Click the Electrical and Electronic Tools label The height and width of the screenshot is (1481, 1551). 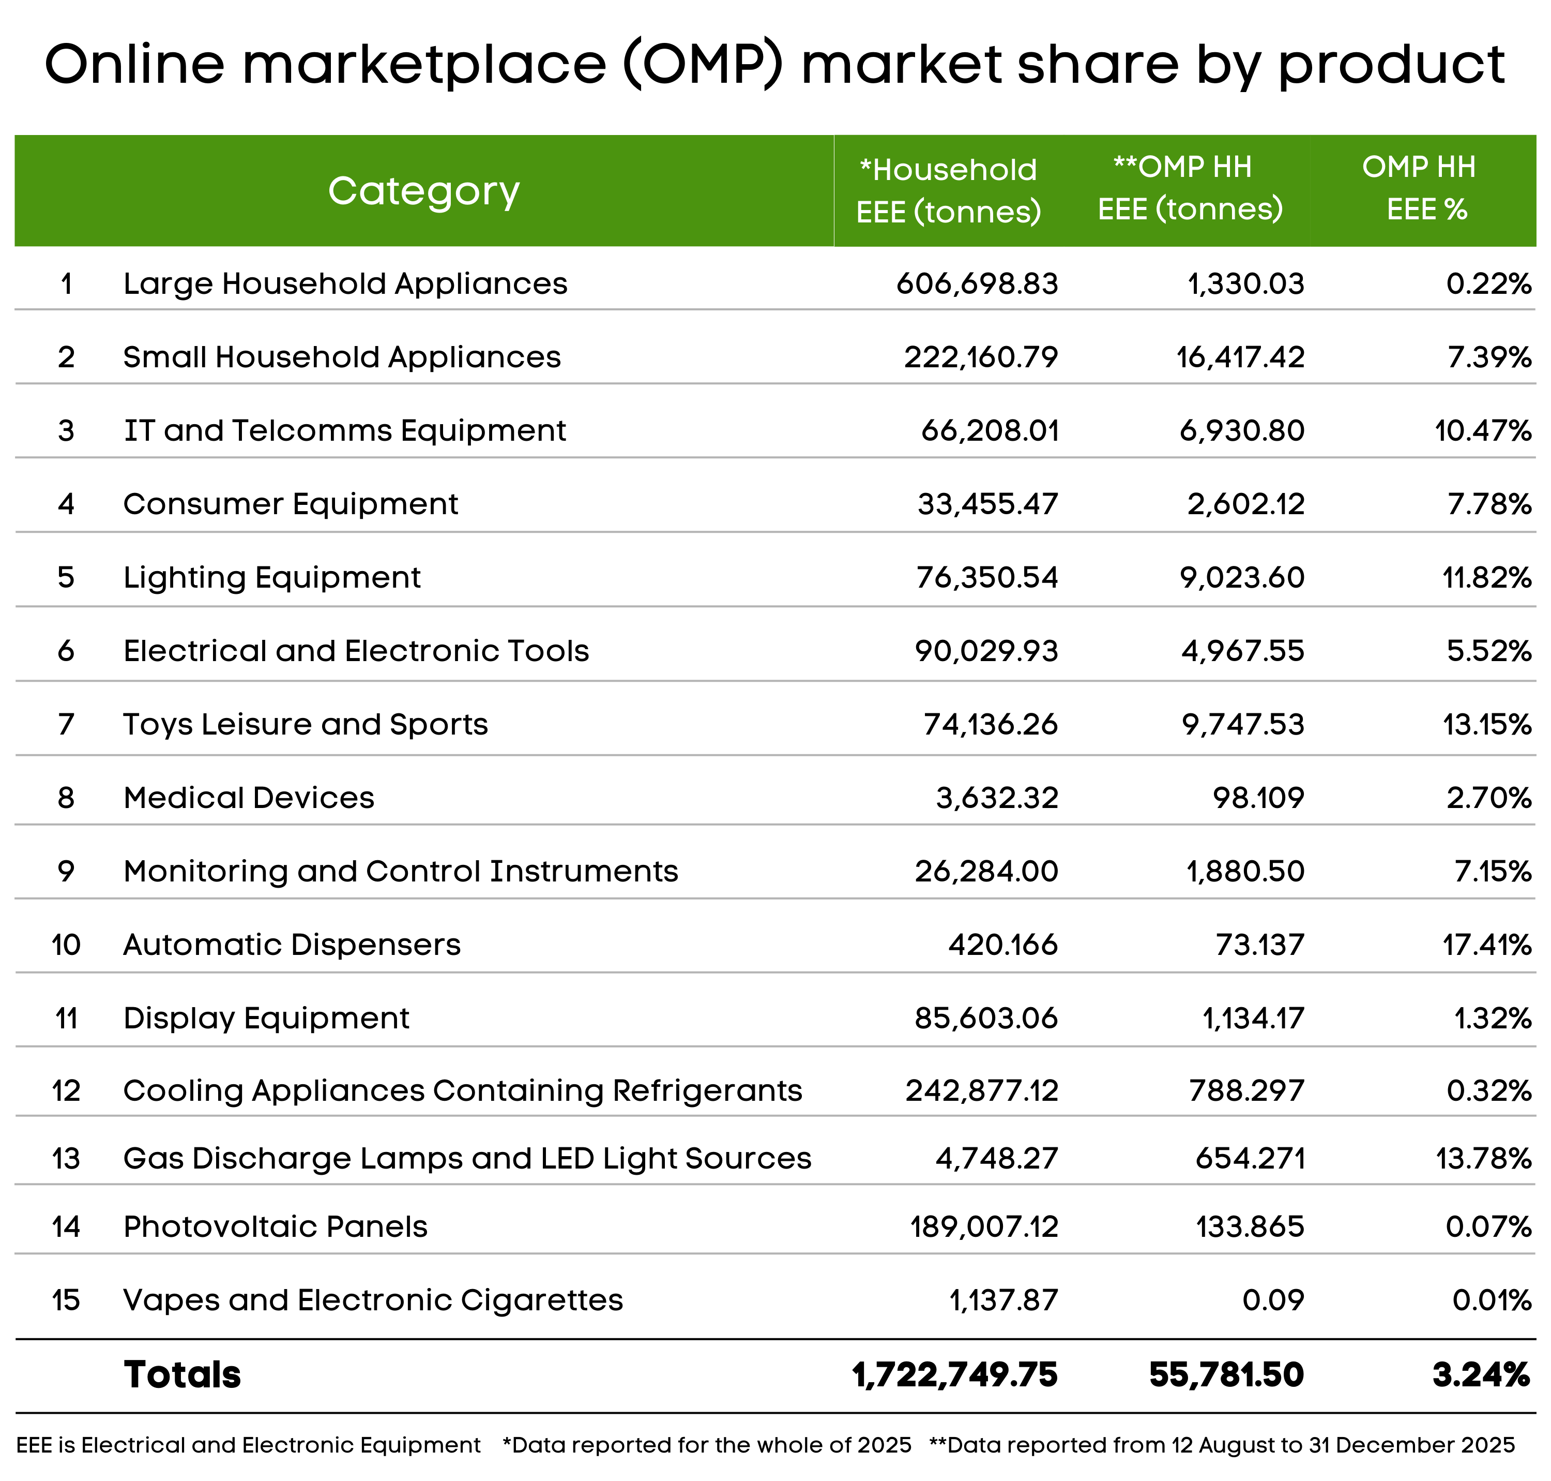[356, 651]
